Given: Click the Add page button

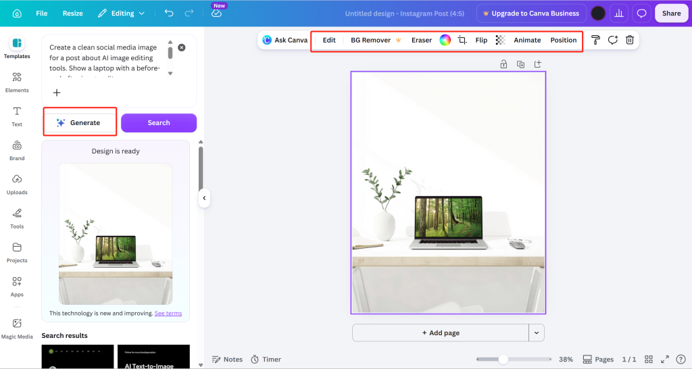Looking at the screenshot, I should click(x=441, y=333).
